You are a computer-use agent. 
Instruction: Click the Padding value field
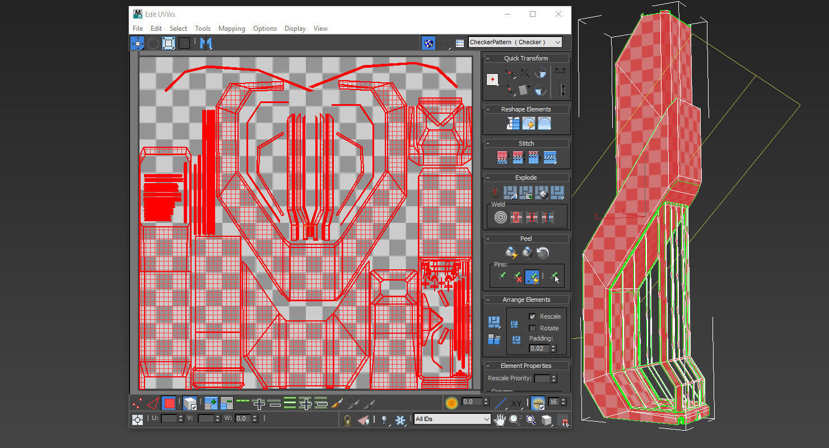click(539, 348)
